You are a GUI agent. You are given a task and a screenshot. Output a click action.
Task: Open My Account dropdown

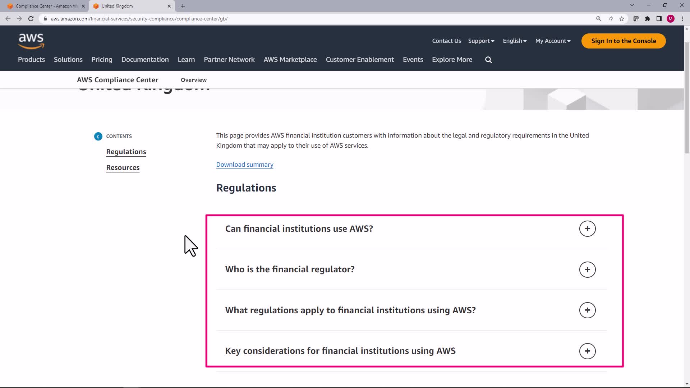coord(553,41)
